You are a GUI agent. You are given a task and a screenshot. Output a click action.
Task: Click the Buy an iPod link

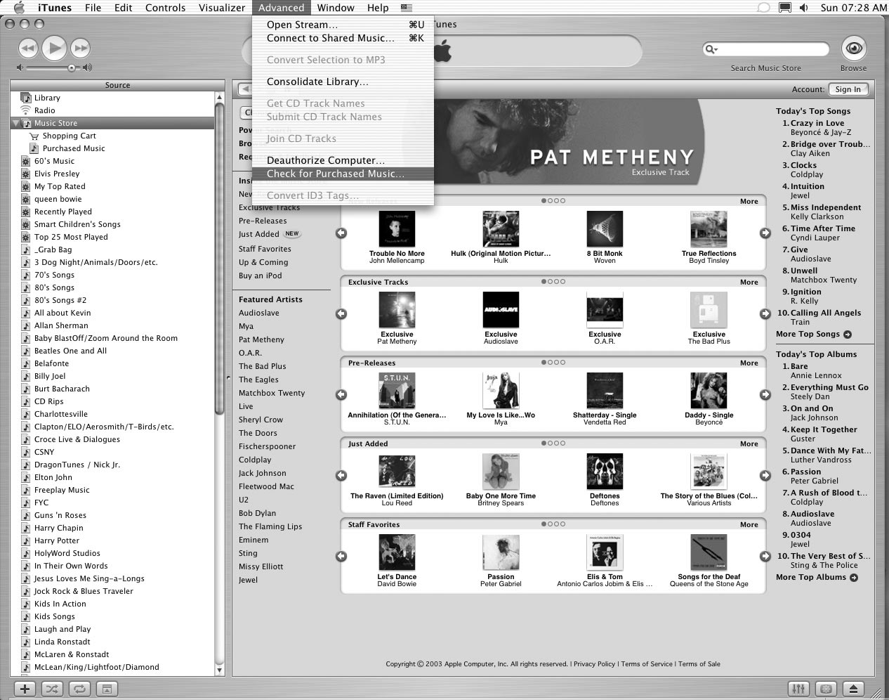pos(260,276)
